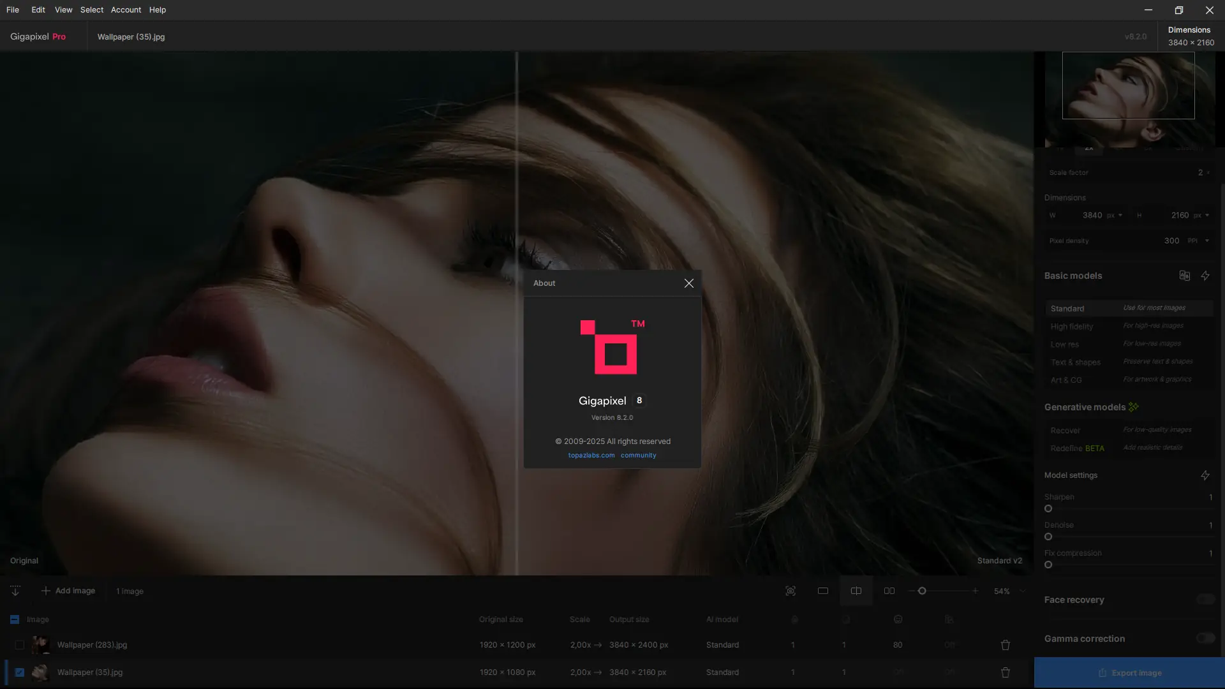This screenshot has height=689, width=1225.
Task: Select side-by-side comparison view
Action: [x=889, y=591]
